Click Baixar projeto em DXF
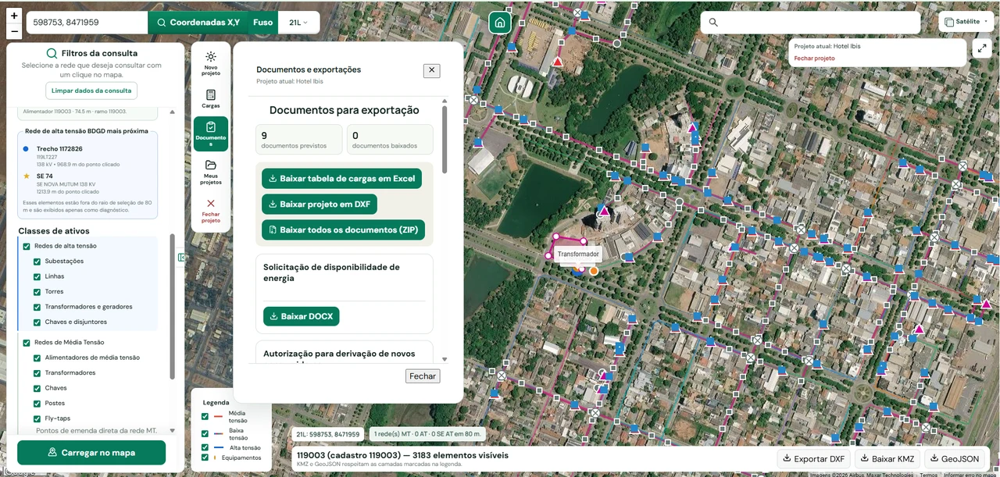 tap(320, 204)
